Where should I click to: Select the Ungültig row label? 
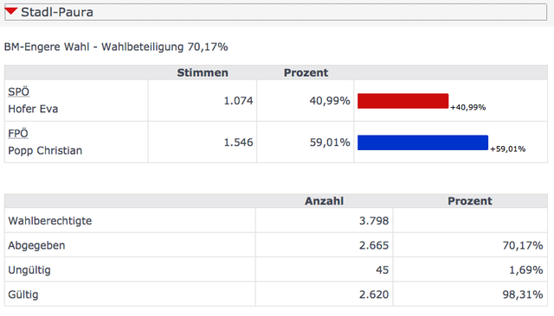(29, 270)
